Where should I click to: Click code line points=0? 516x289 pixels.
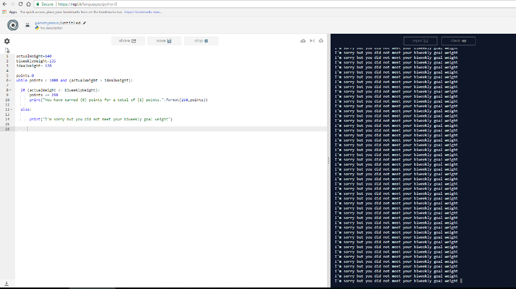pos(25,76)
